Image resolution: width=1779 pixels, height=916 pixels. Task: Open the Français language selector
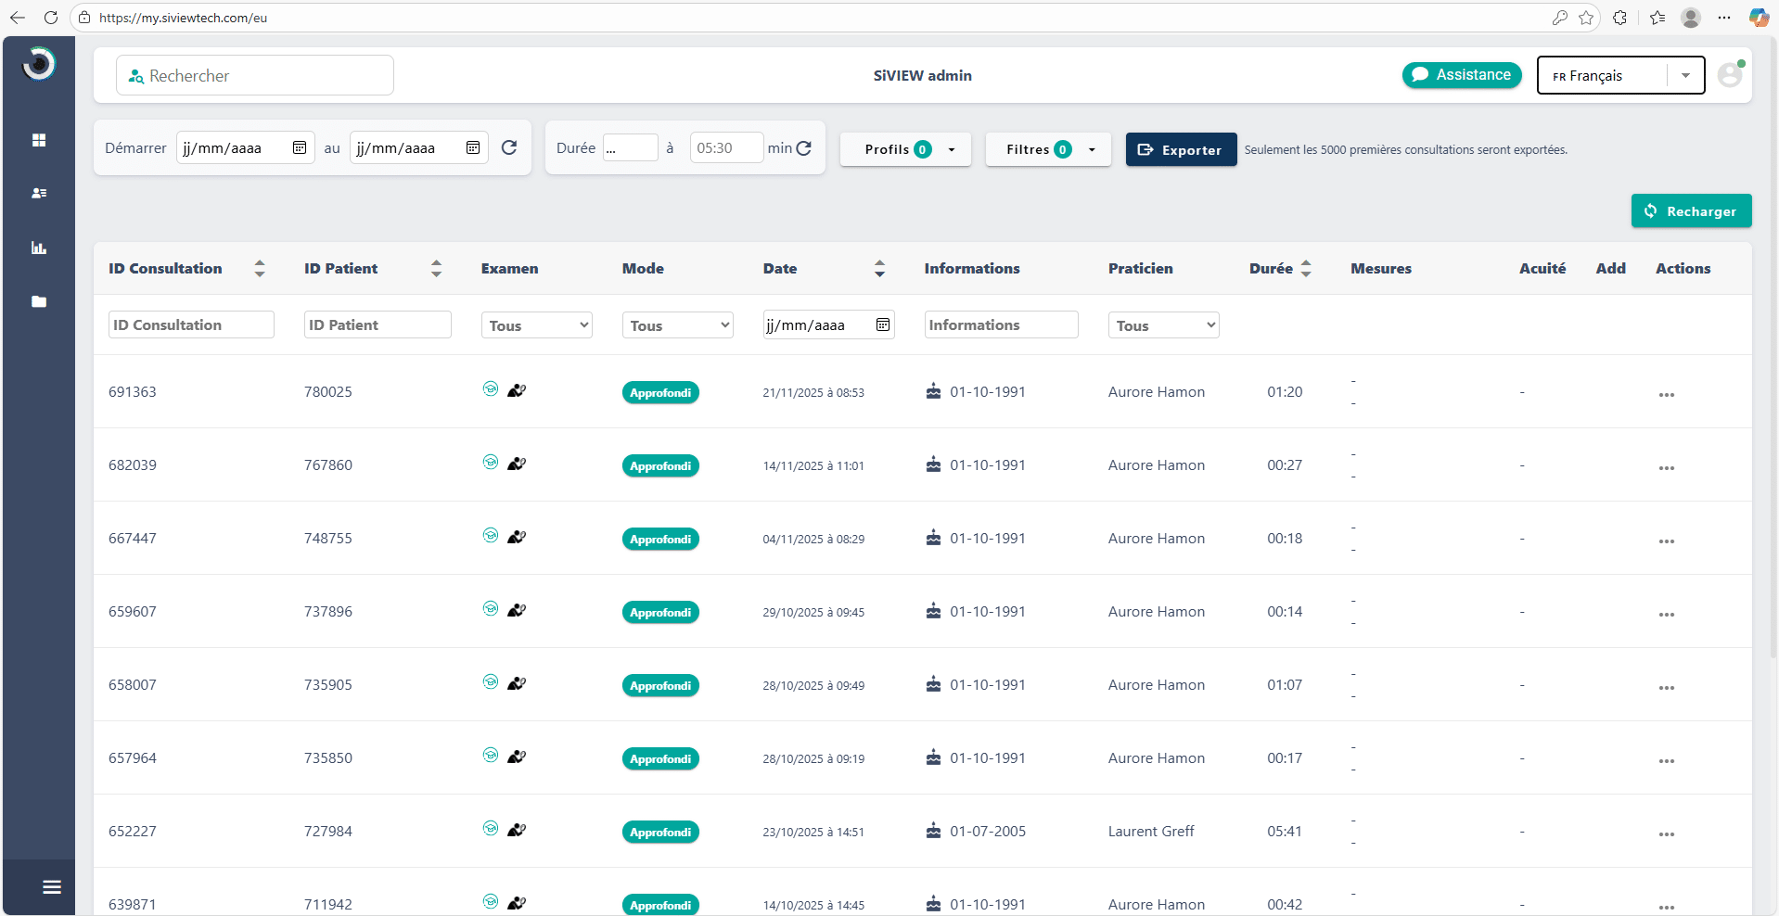click(x=1619, y=76)
